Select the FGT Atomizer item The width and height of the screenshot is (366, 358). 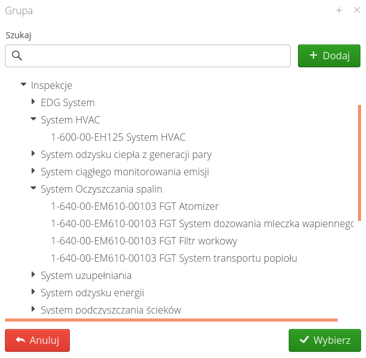pos(135,207)
